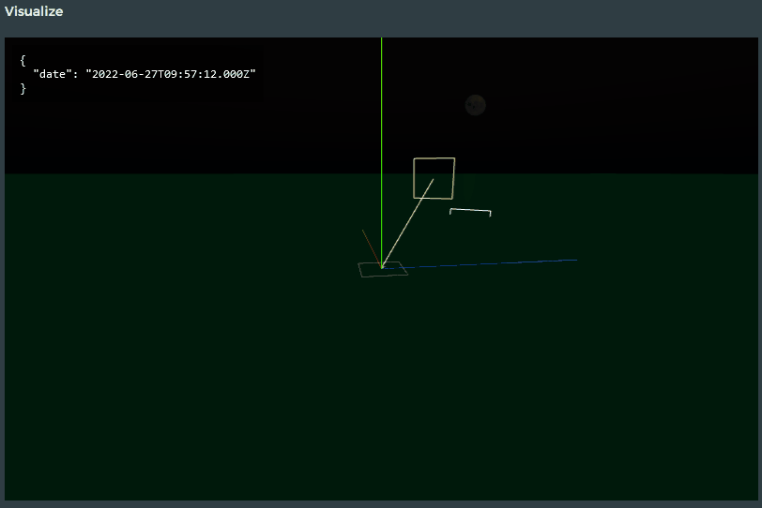Click the diagonal beige pointer line

coord(408,222)
